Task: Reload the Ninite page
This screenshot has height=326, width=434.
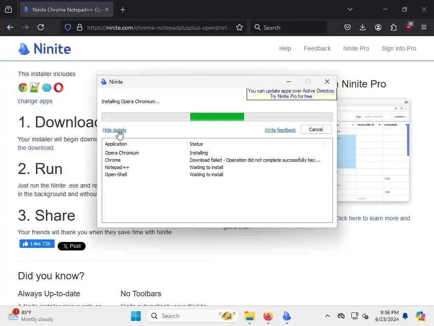Action: (x=41, y=27)
